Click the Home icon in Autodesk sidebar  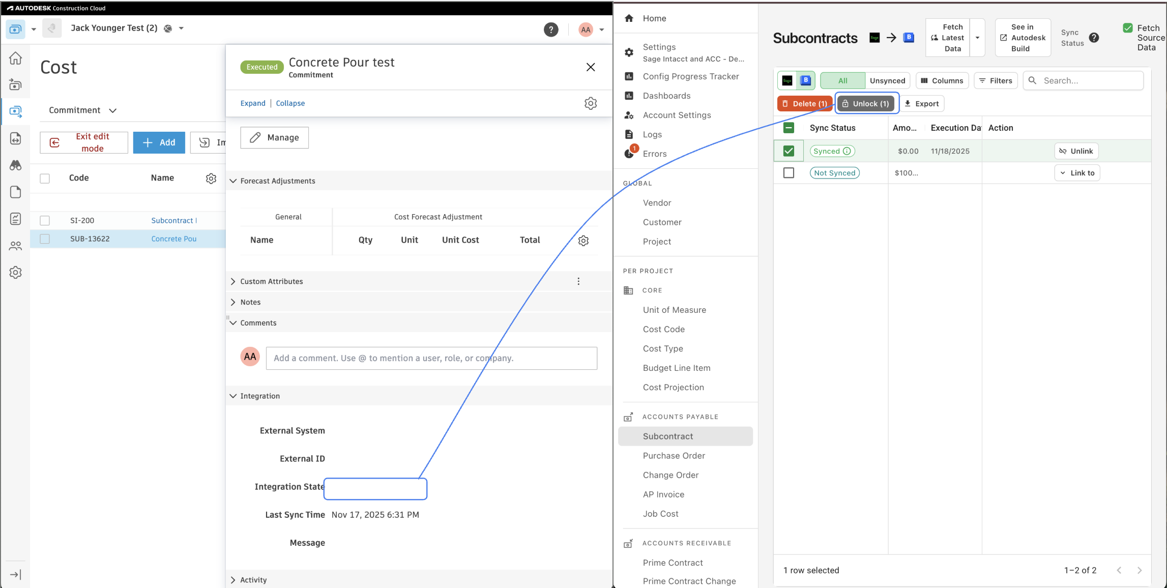tap(16, 58)
